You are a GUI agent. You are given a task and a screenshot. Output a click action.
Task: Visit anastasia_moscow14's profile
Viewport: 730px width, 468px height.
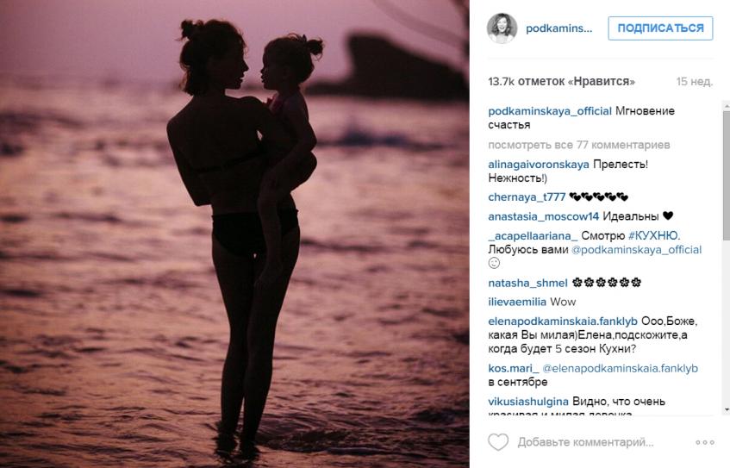click(x=543, y=216)
